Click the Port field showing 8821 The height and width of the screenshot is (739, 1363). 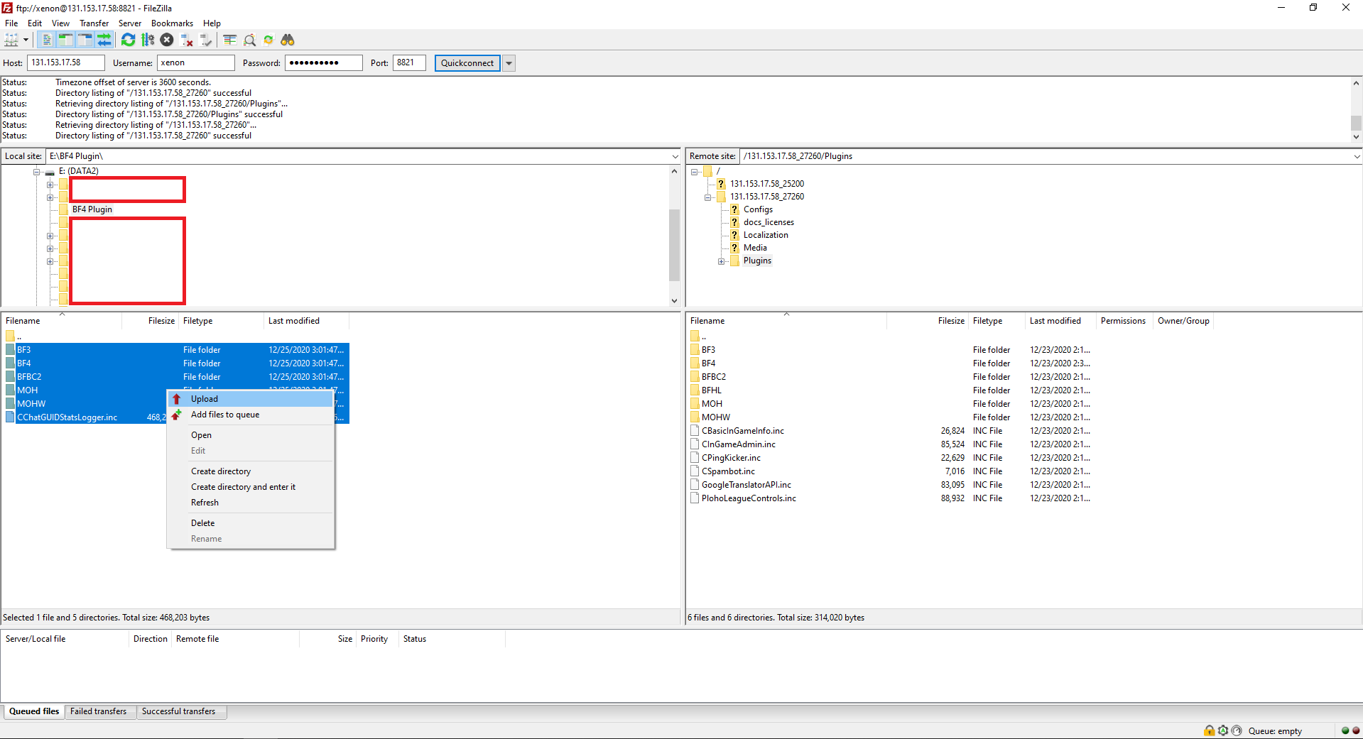[409, 63]
